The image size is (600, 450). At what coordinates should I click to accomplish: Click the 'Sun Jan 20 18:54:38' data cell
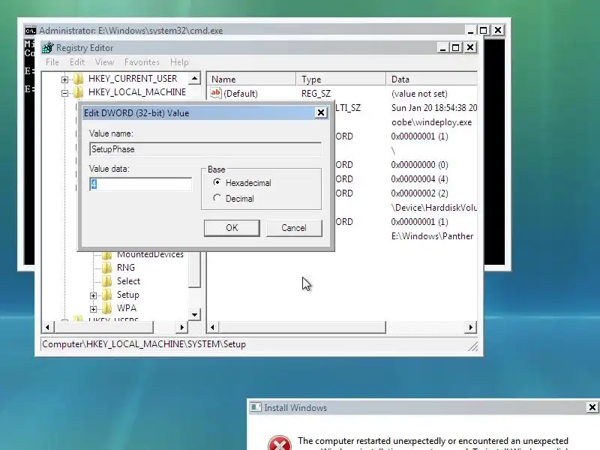[434, 108]
